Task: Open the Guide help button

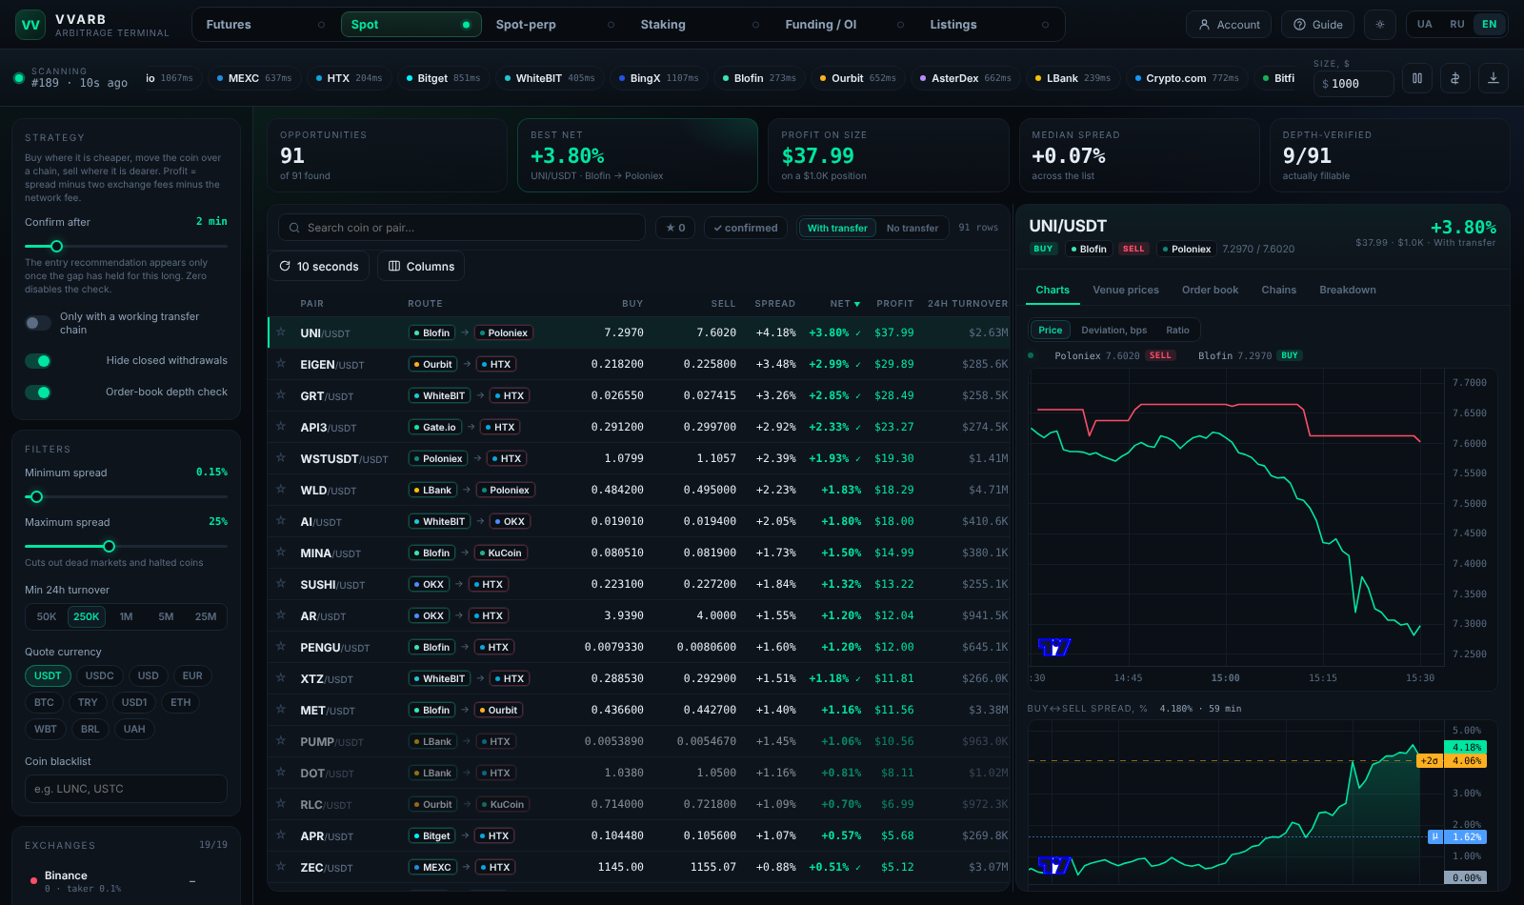Action: tap(1318, 25)
